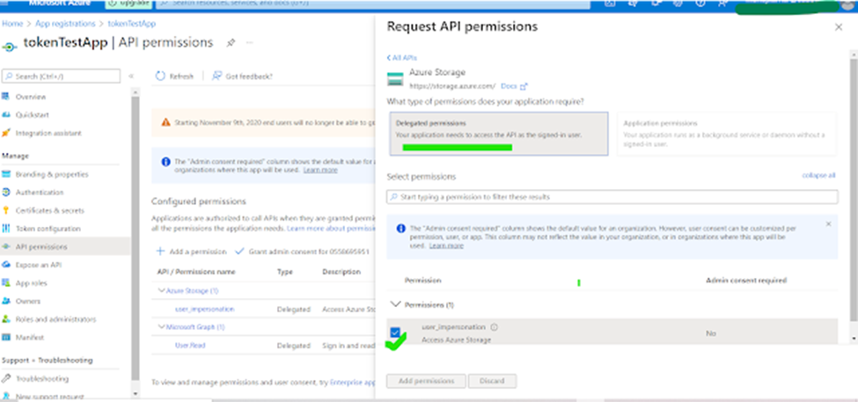Image resolution: width=858 pixels, height=402 pixels.
Task: Focus the permission filter text box
Action: pos(612,196)
